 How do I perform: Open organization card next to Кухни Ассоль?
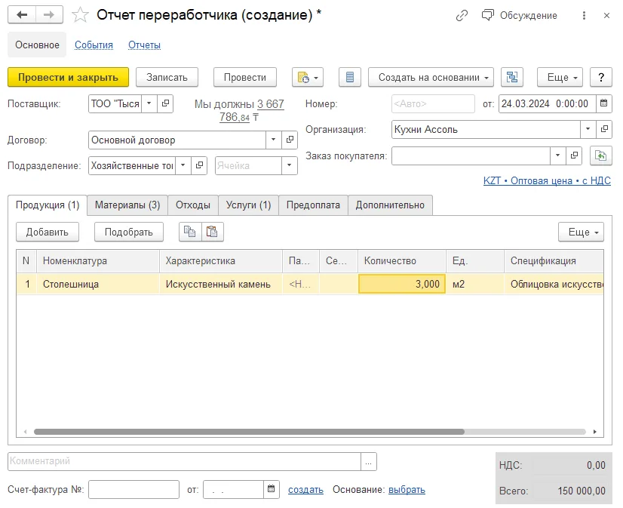[604, 129]
